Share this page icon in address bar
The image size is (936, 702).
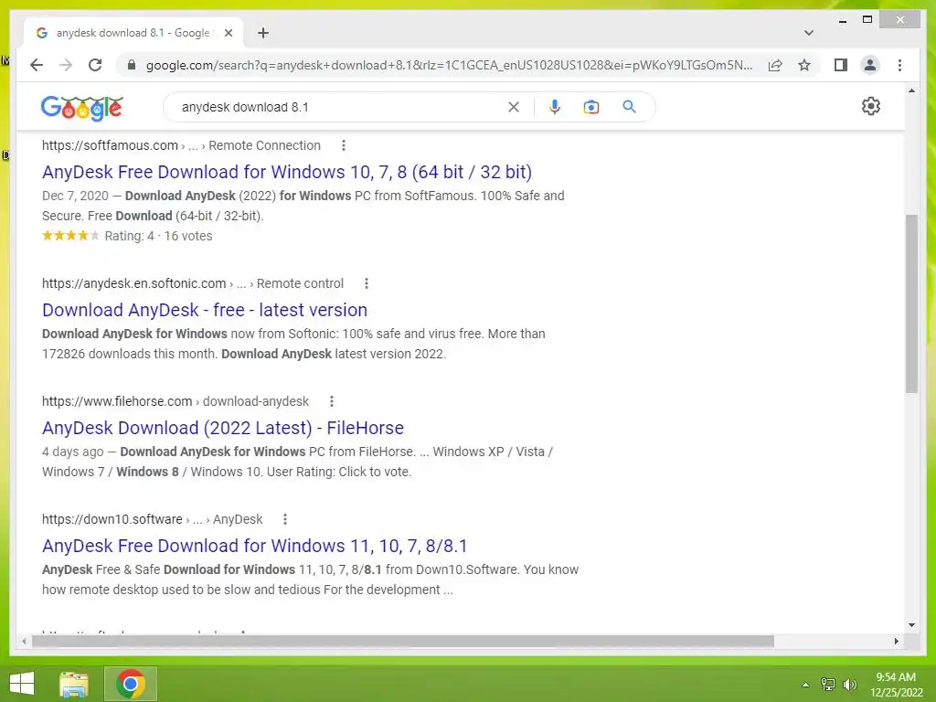pos(775,65)
